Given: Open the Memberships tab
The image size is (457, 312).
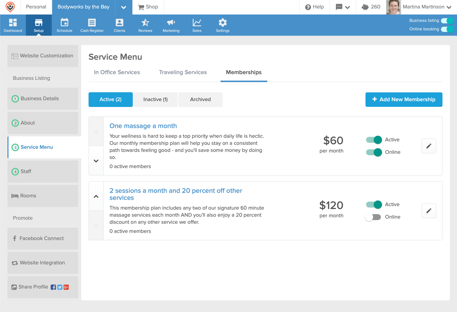Looking at the screenshot, I should point(244,72).
